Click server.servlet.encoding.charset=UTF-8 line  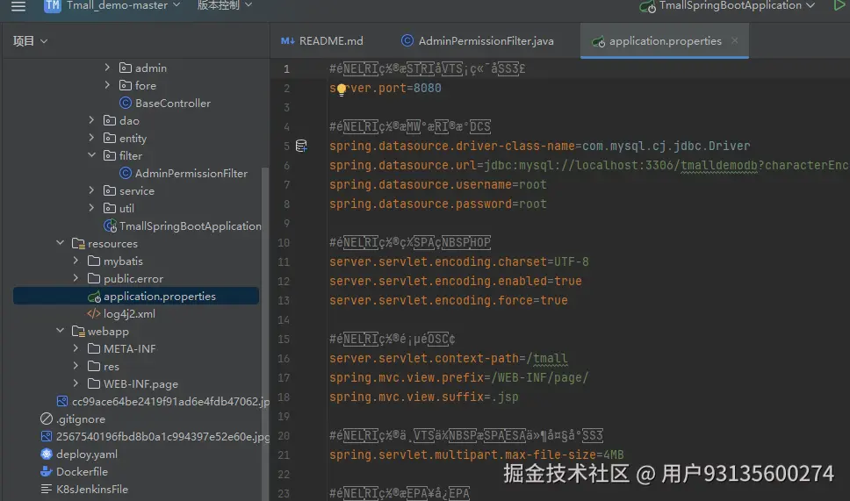point(458,261)
